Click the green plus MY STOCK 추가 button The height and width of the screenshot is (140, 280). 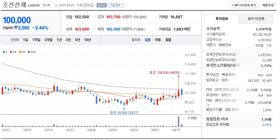(x=244, y=5)
